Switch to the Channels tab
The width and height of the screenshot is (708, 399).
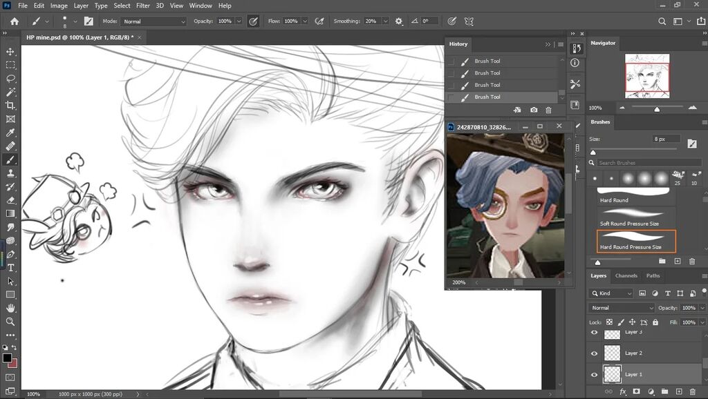[x=626, y=275]
